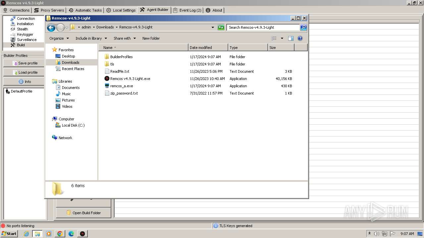Click the search magnifier icon
Image resolution: width=424 pixels, height=238 pixels.
pos(303,27)
